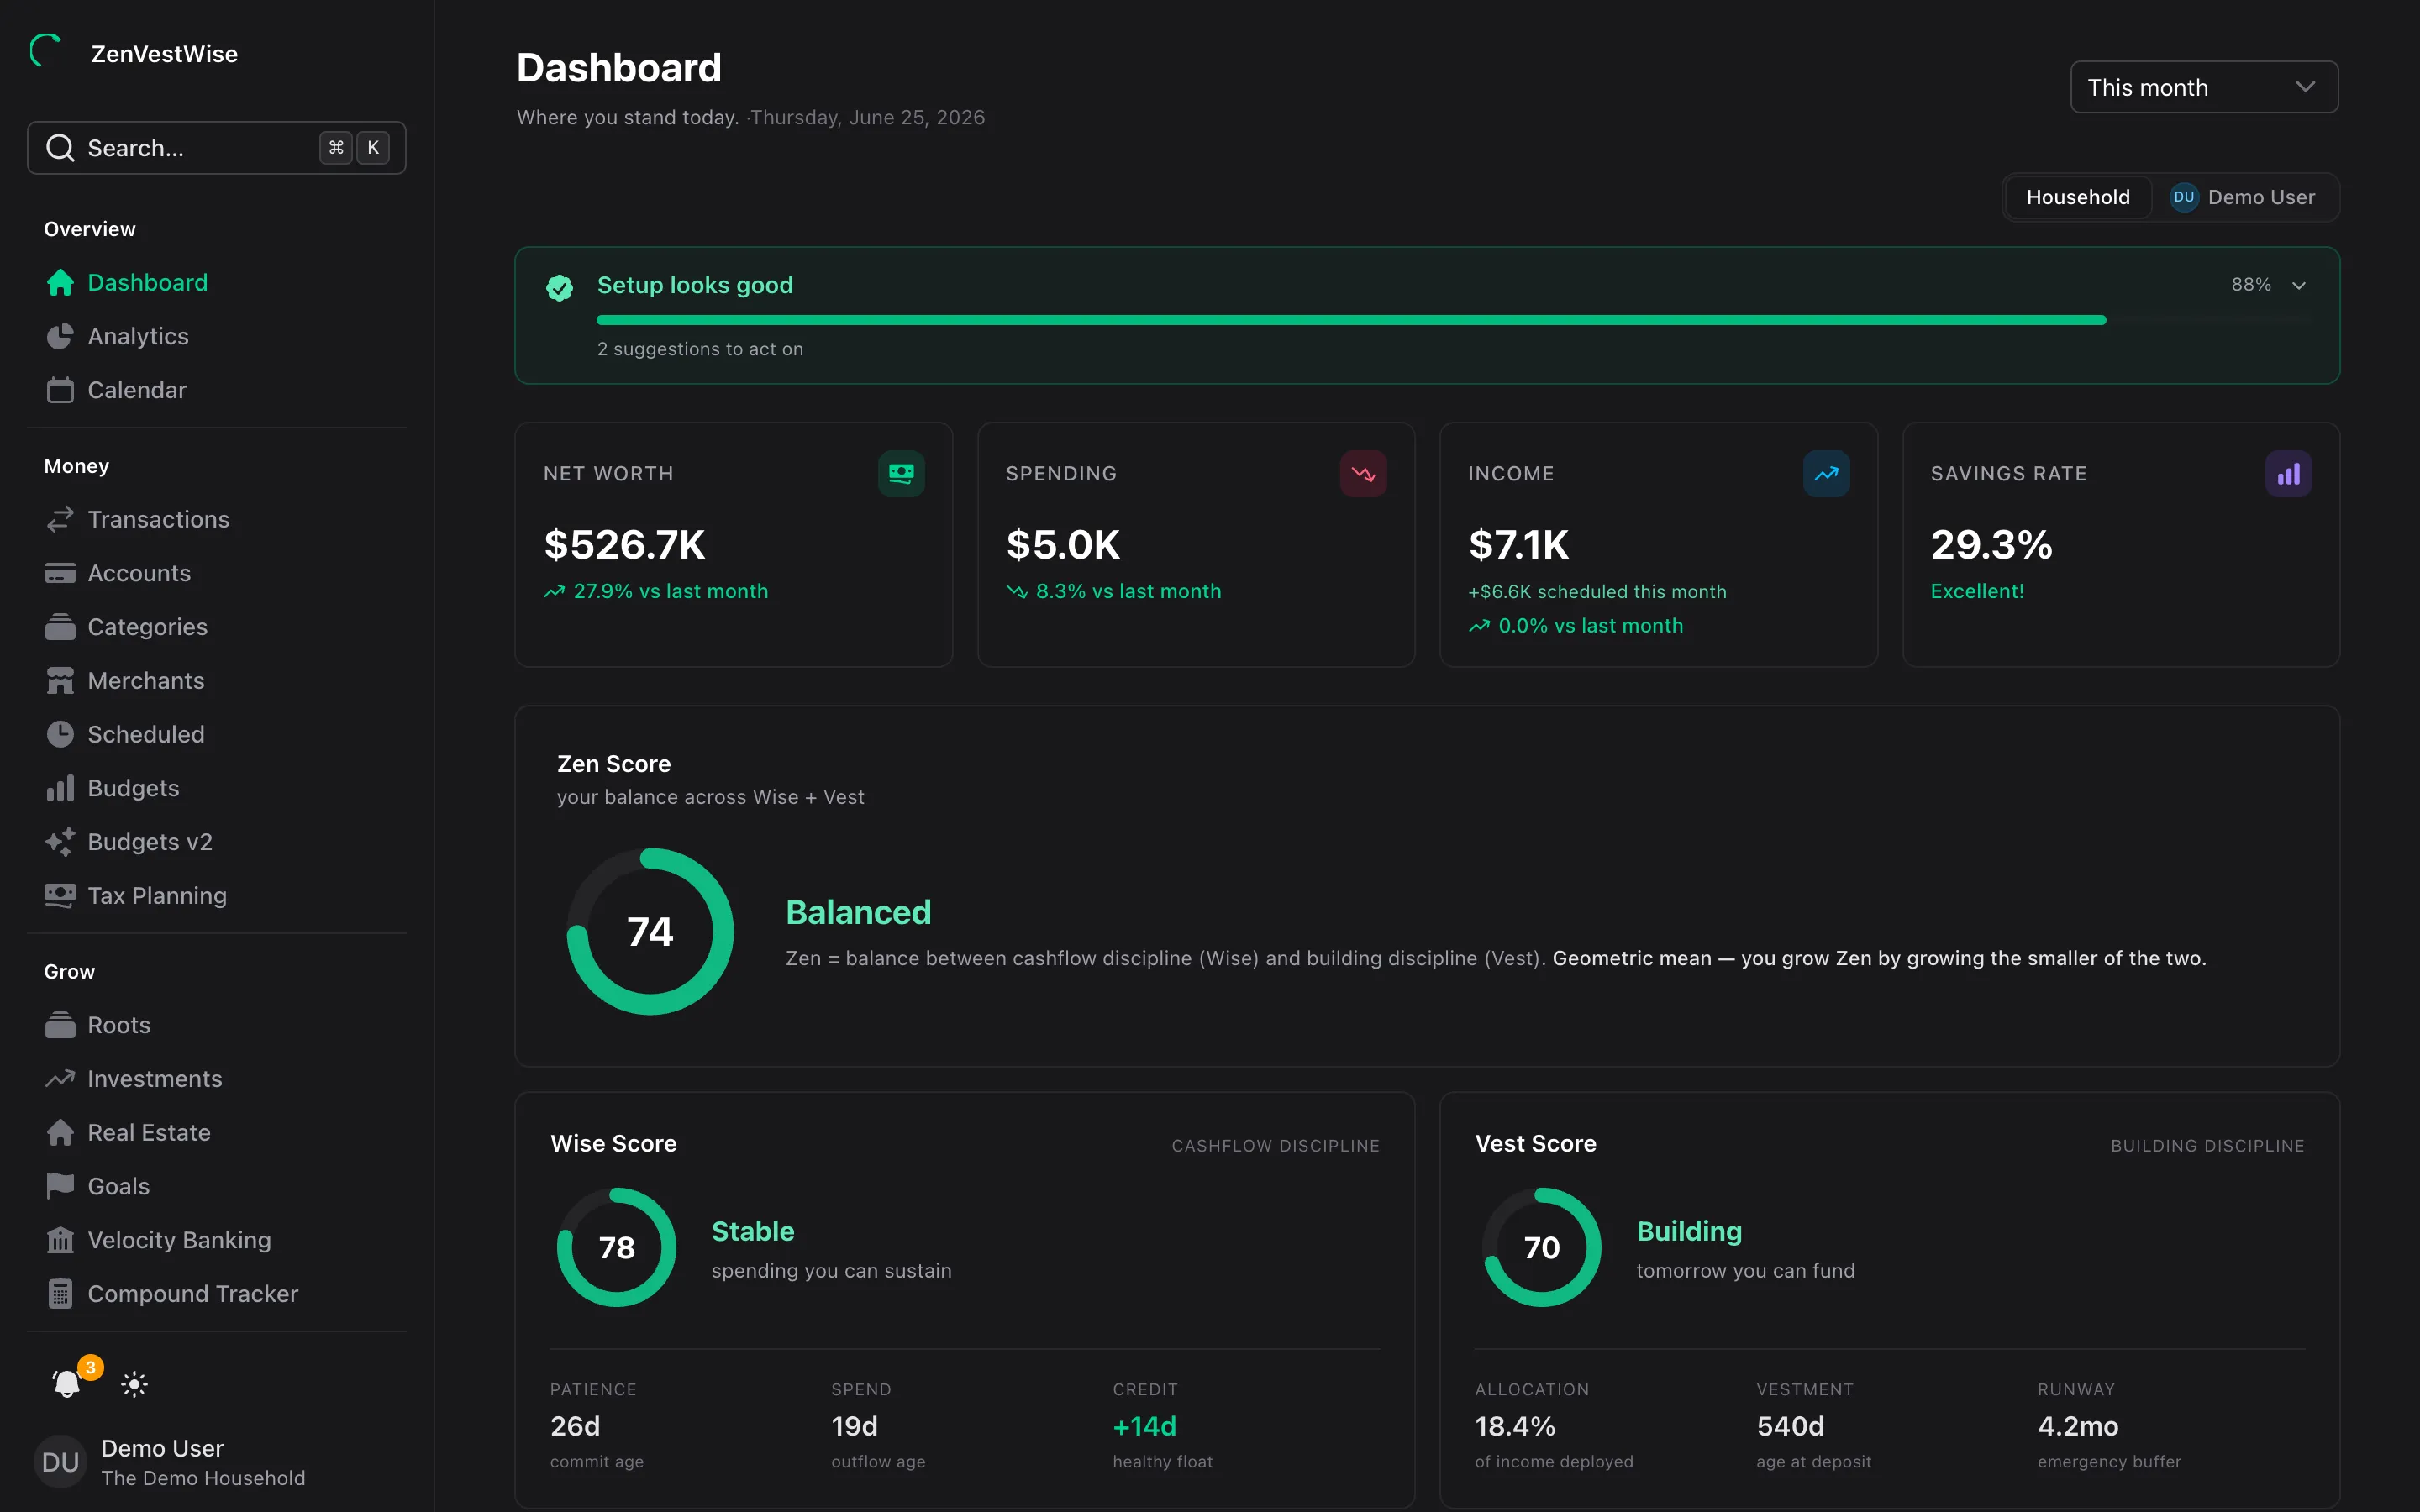Click the Income card up-trend icon
Viewport: 2420px width, 1512px height.
tap(1826, 474)
